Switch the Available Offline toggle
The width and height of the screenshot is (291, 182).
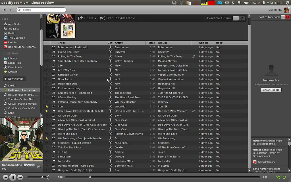point(239,18)
